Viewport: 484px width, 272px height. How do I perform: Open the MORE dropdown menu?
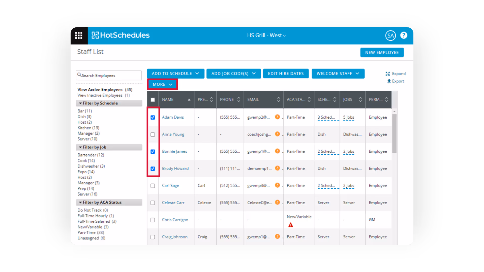point(162,84)
